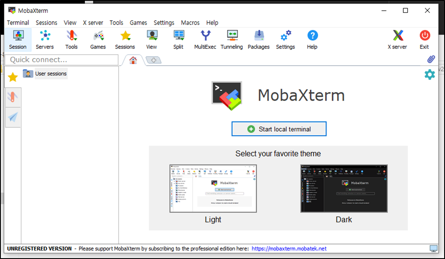Click the monitor icon in the status bar

tap(433, 249)
